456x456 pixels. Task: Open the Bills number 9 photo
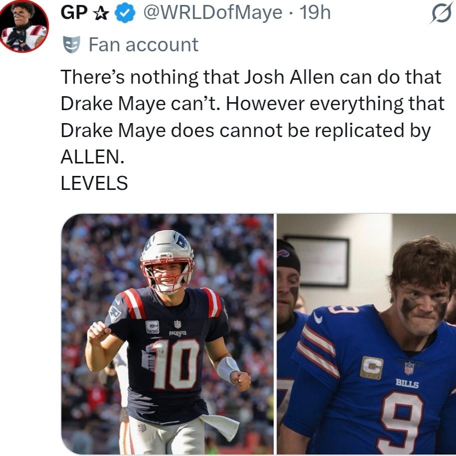point(366,334)
